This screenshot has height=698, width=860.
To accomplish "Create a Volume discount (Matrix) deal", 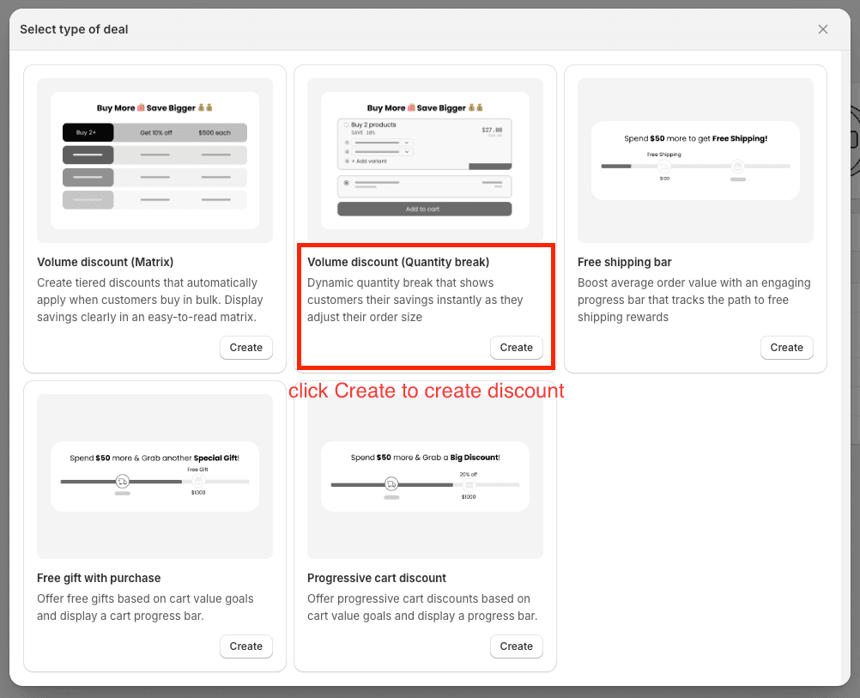I will 245,348.
